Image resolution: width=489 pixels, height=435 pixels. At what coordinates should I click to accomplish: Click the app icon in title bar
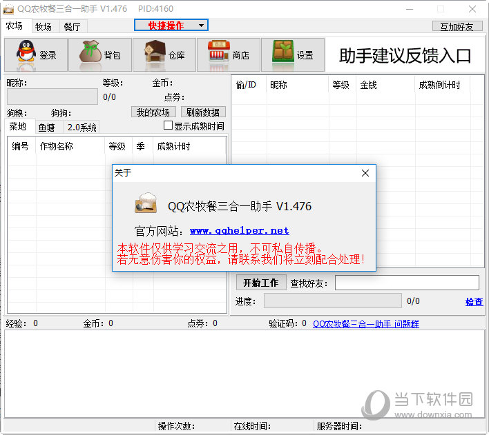pyautogui.click(x=8, y=9)
